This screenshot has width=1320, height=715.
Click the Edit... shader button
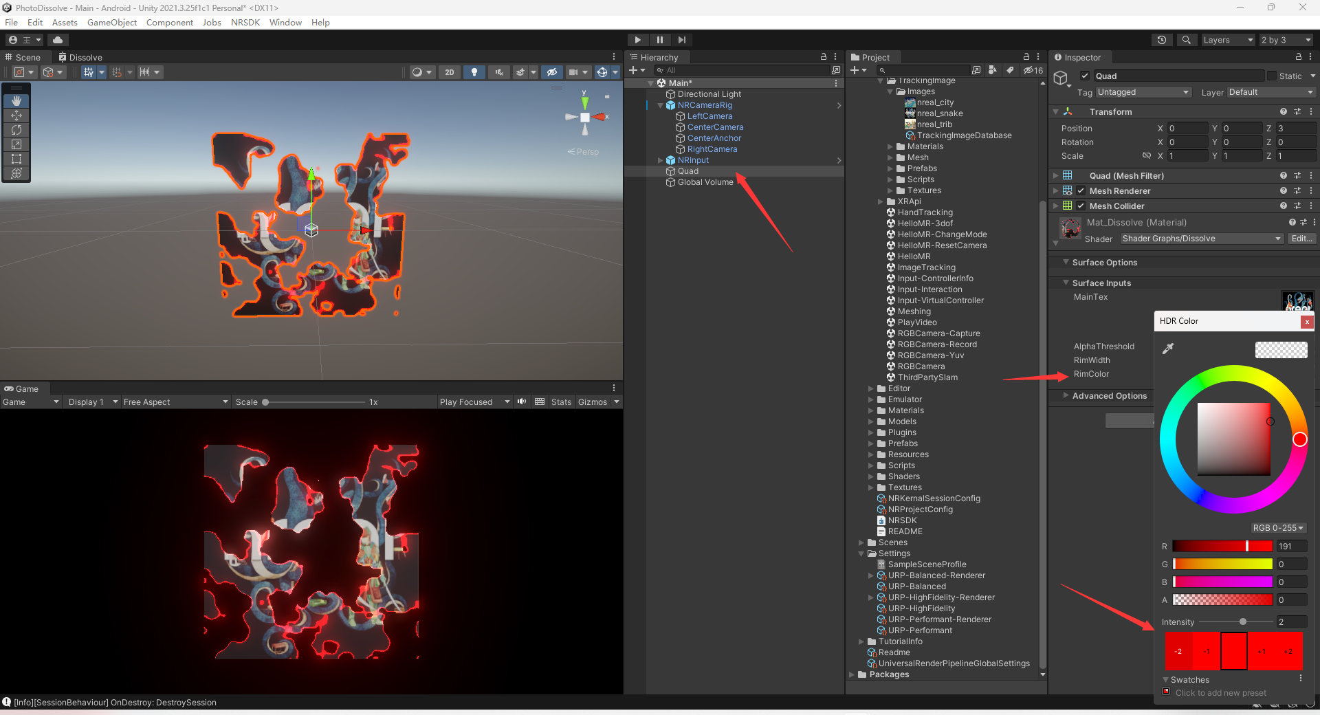pyautogui.click(x=1301, y=239)
